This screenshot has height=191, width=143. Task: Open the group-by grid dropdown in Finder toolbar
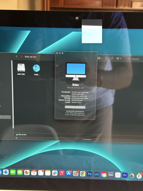[x=100, y=58]
